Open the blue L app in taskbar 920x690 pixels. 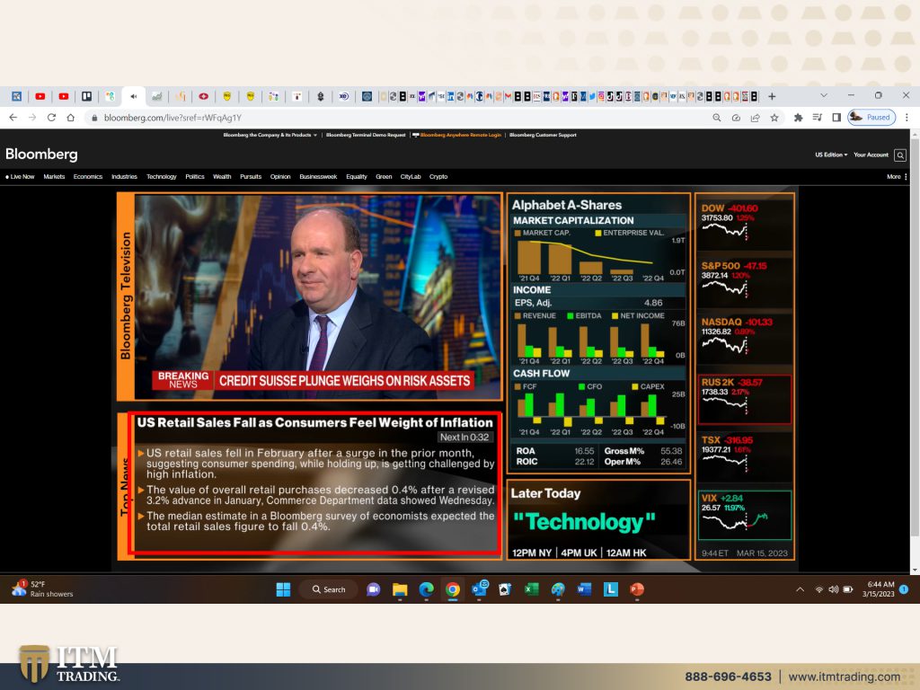[x=611, y=589]
